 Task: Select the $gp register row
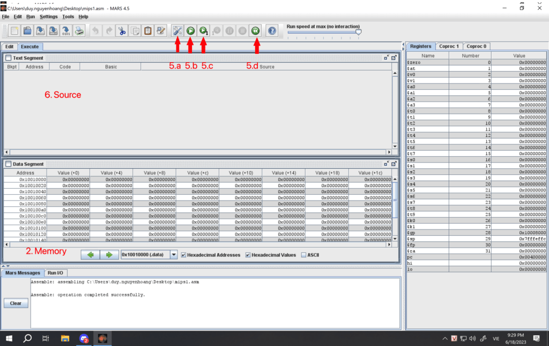tap(477, 233)
